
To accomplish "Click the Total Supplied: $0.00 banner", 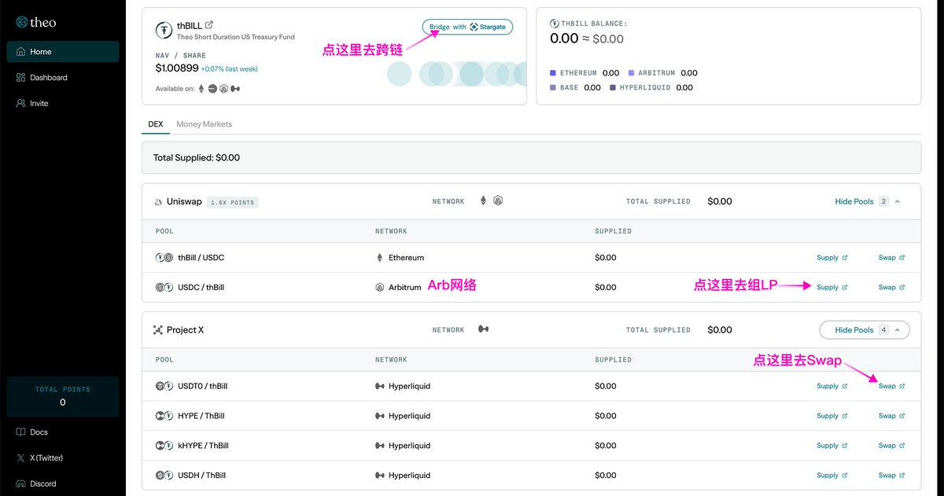I will pyautogui.click(x=531, y=158).
